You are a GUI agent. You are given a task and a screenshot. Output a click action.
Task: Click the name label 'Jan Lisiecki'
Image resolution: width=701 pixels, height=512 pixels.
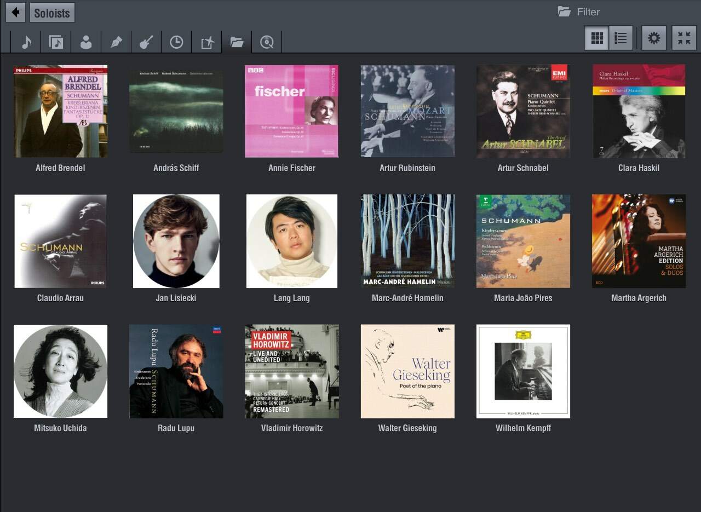tap(176, 298)
